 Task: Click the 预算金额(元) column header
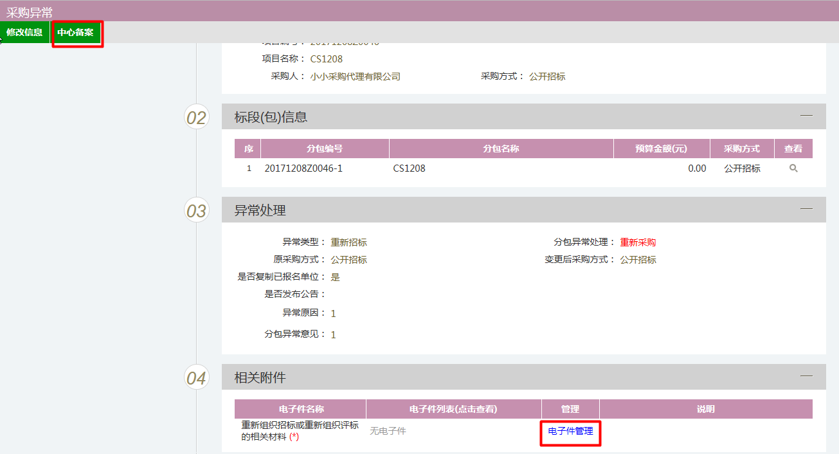(x=661, y=149)
